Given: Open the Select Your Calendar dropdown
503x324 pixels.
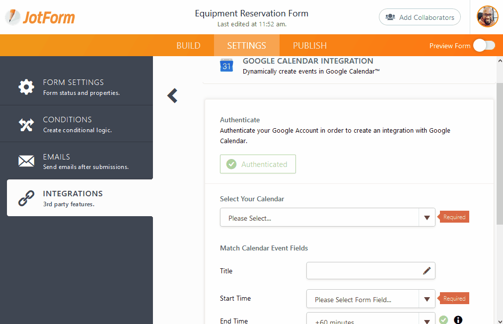Looking at the screenshot, I should point(327,218).
